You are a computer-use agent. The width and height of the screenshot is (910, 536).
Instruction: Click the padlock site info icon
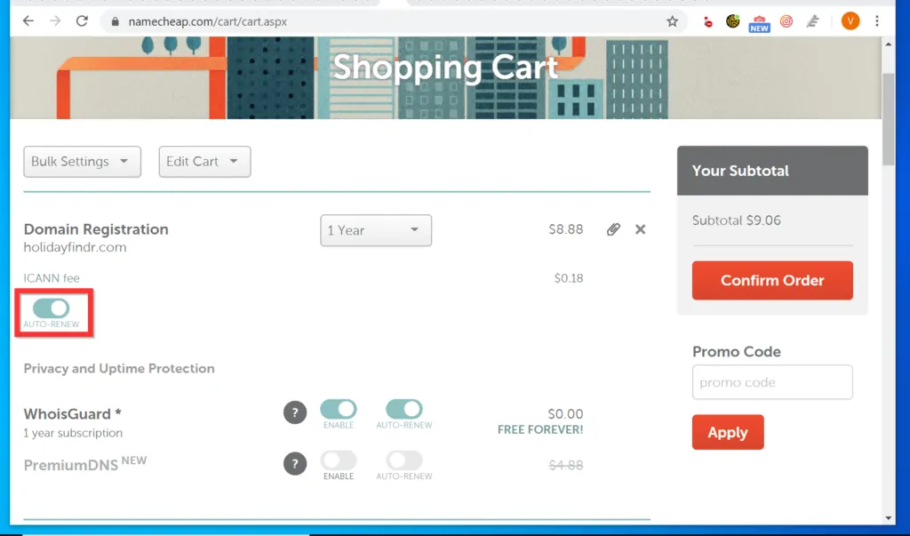[115, 21]
